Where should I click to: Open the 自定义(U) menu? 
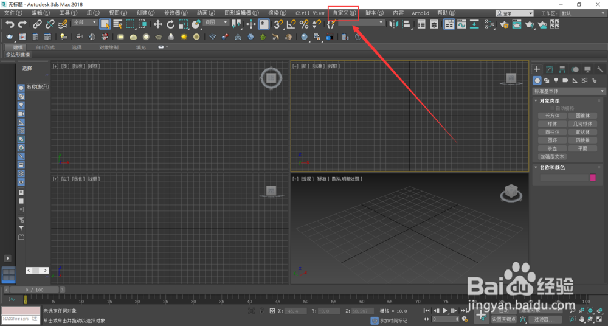coord(344,13)
